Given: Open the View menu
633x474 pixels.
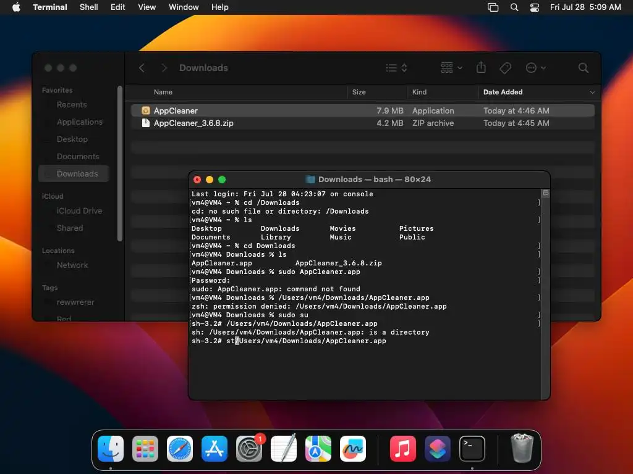Looking at the screenshot, I should pyautogui.click(x=147, y=7).
